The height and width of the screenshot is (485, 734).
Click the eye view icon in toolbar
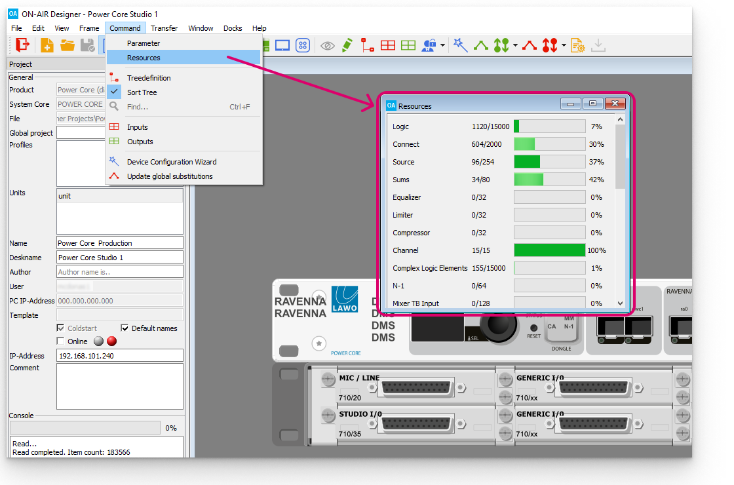tap(327, 45)
